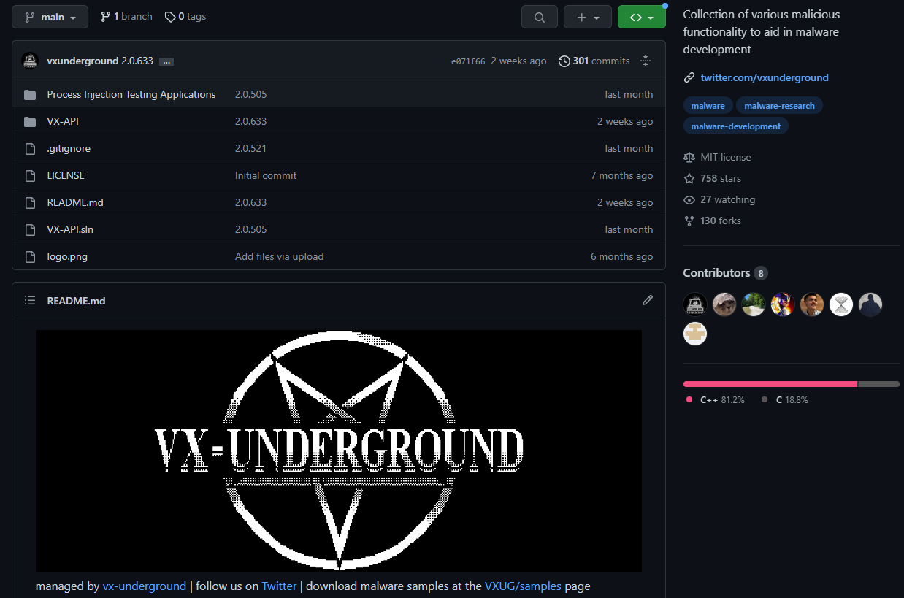This screenshot has width=904, height=598.
Task: Open the .gitignore file
Action: coord(69,149)
